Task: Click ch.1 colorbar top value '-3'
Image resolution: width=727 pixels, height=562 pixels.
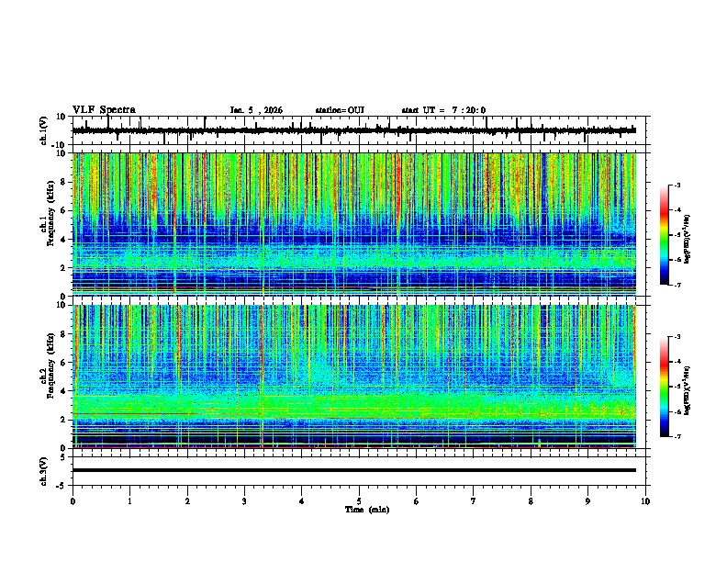Action: (x=677, y=185)
